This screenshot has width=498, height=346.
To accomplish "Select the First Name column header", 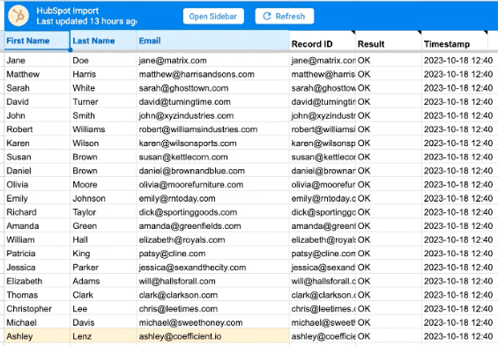I will coord(37,40).
